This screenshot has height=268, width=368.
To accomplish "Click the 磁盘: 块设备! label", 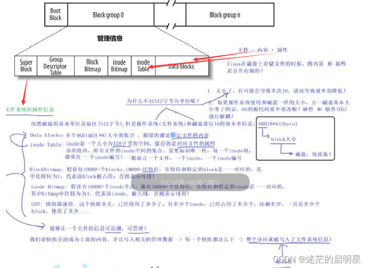I will click(313, 154).
